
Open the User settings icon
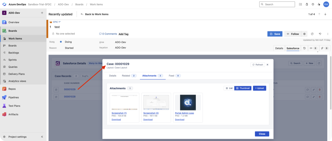coord(319,4)
